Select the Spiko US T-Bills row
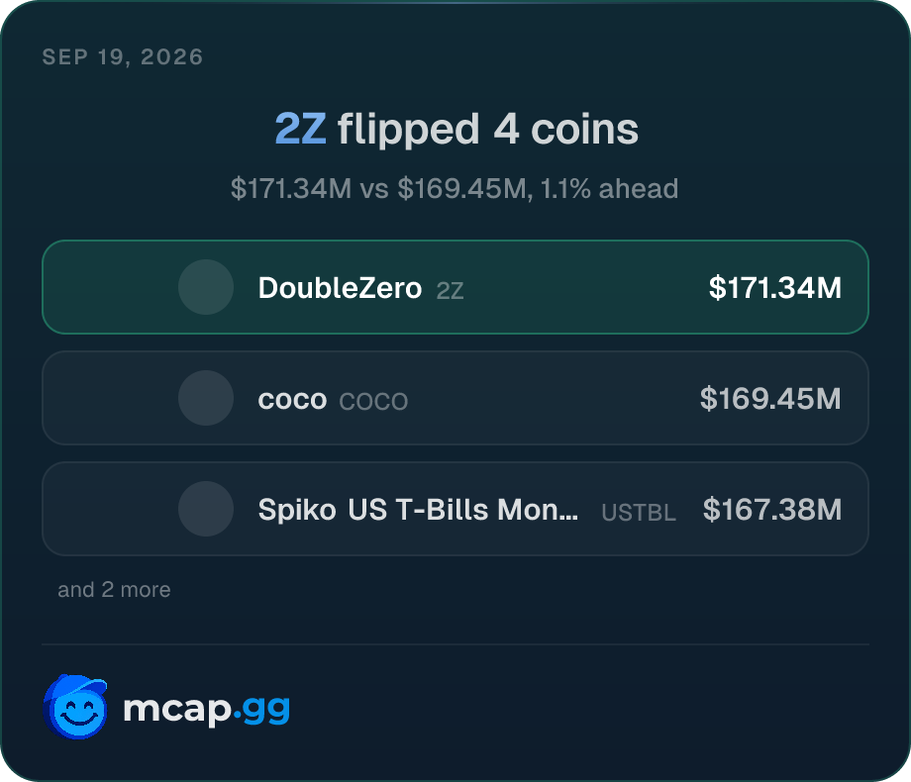911x782 pixels. click(x=455, y=509)
